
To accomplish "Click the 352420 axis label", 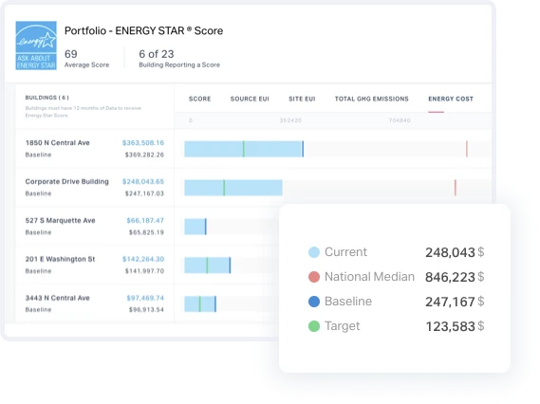I will point(290,120).
